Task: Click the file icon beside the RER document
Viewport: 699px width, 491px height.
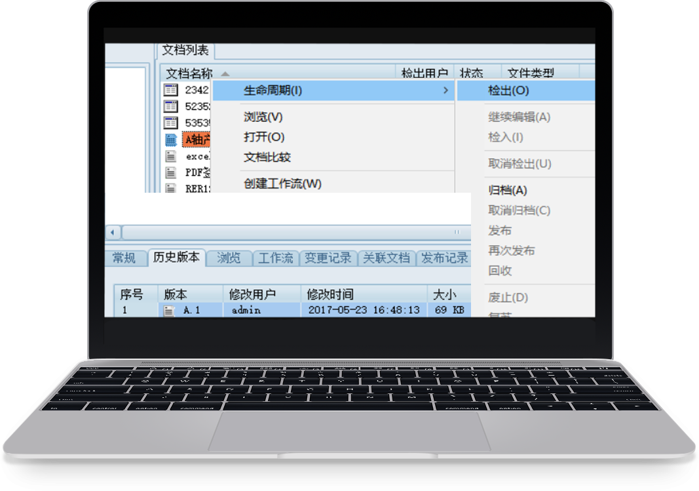Action: [170, 188]
